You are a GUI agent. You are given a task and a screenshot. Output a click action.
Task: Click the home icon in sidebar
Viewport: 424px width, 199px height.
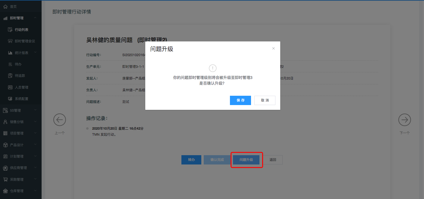(5, 6)
